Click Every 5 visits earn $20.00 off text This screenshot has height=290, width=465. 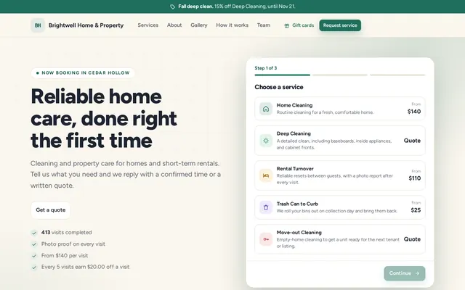86,267
